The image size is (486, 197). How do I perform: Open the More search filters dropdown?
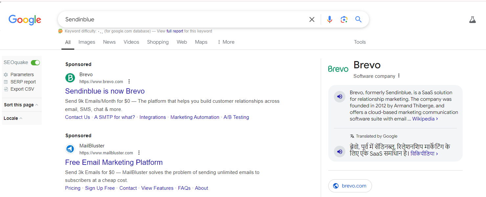(x=226, y=42)
